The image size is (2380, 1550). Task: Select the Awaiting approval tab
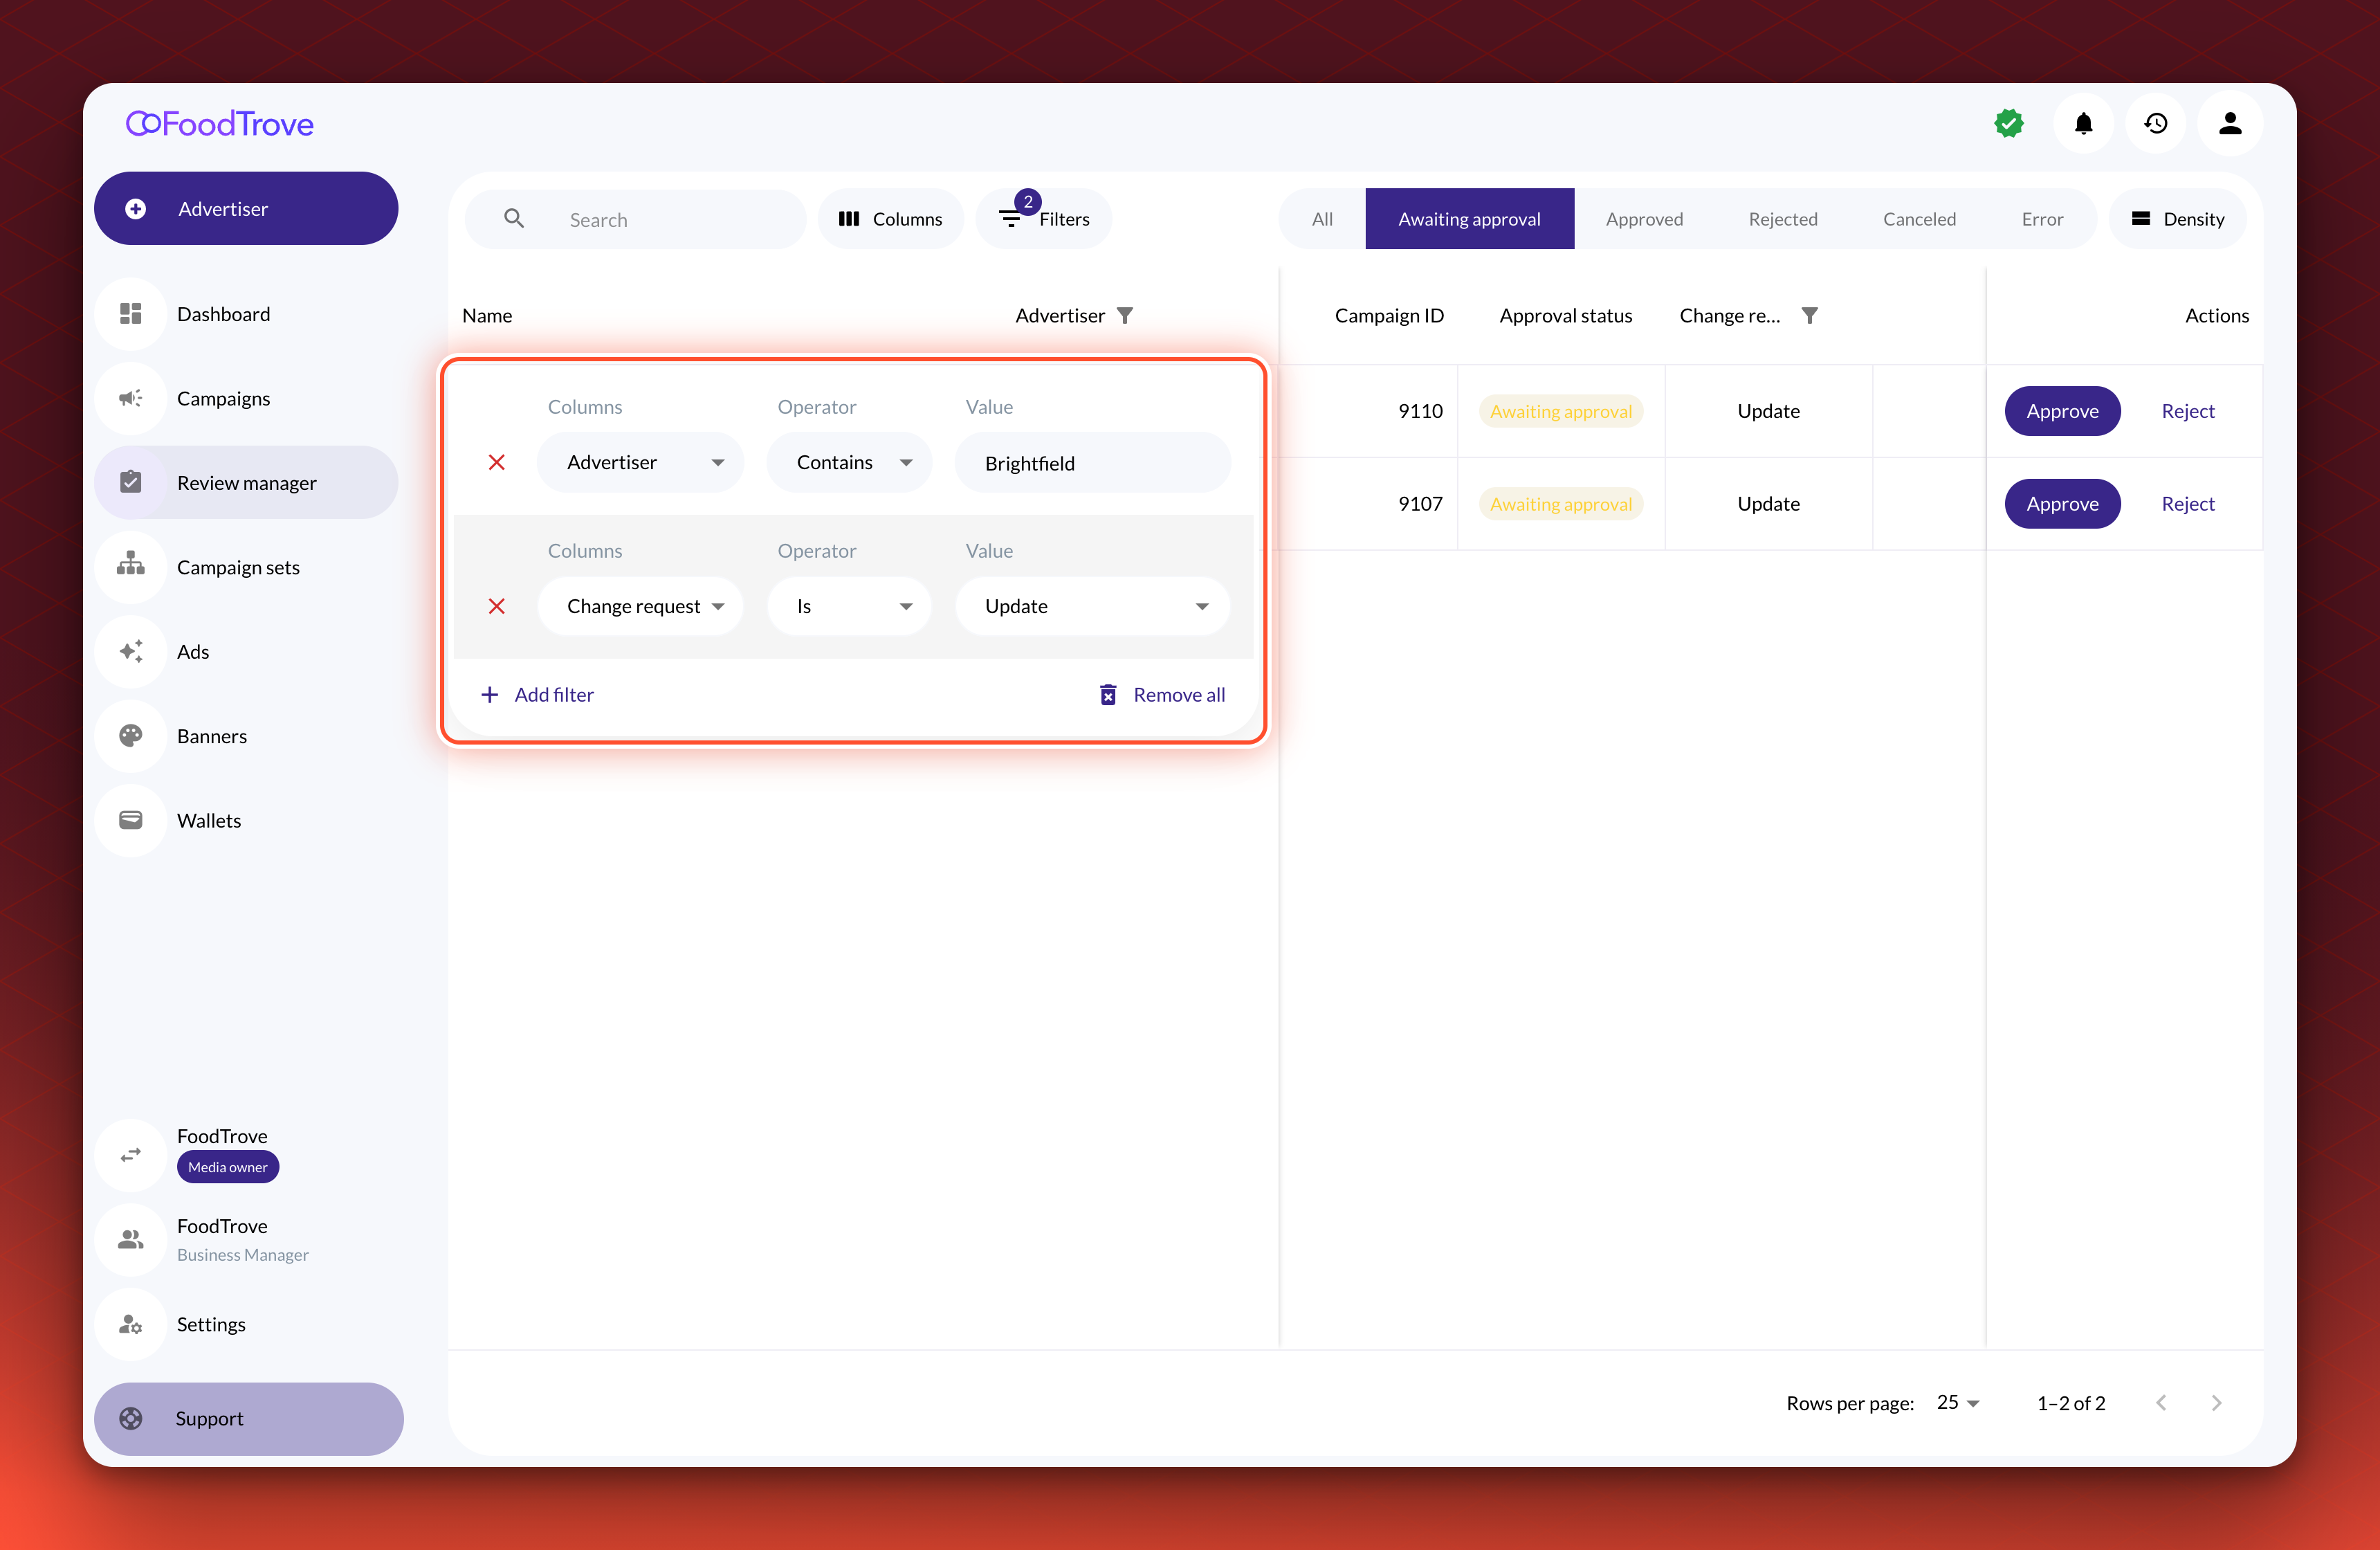(1469, 219)
